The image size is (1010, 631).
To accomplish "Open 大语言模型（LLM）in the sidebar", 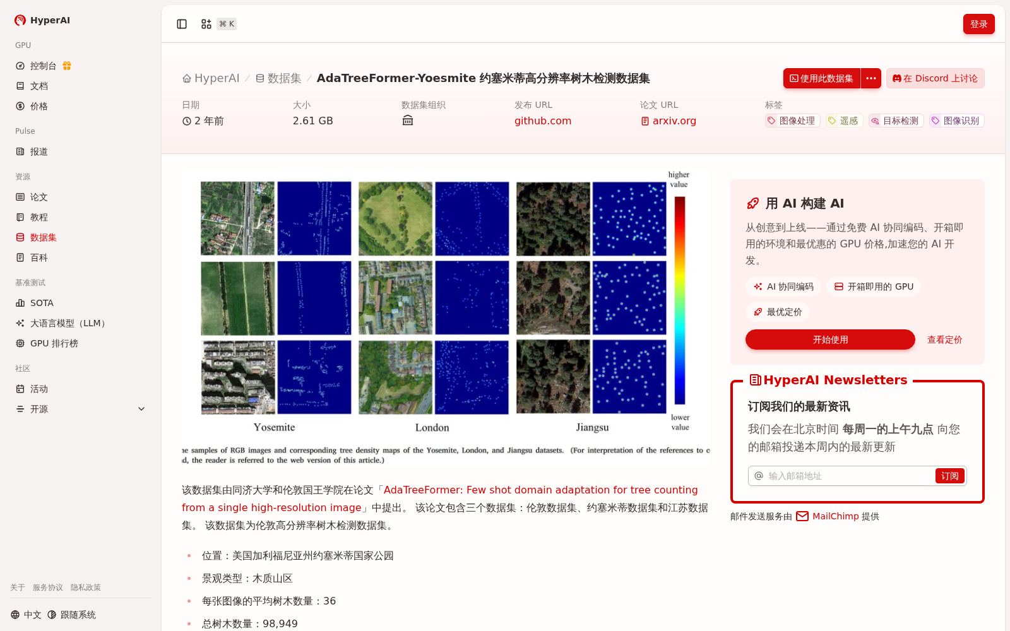I will click(x=68, y=323).
